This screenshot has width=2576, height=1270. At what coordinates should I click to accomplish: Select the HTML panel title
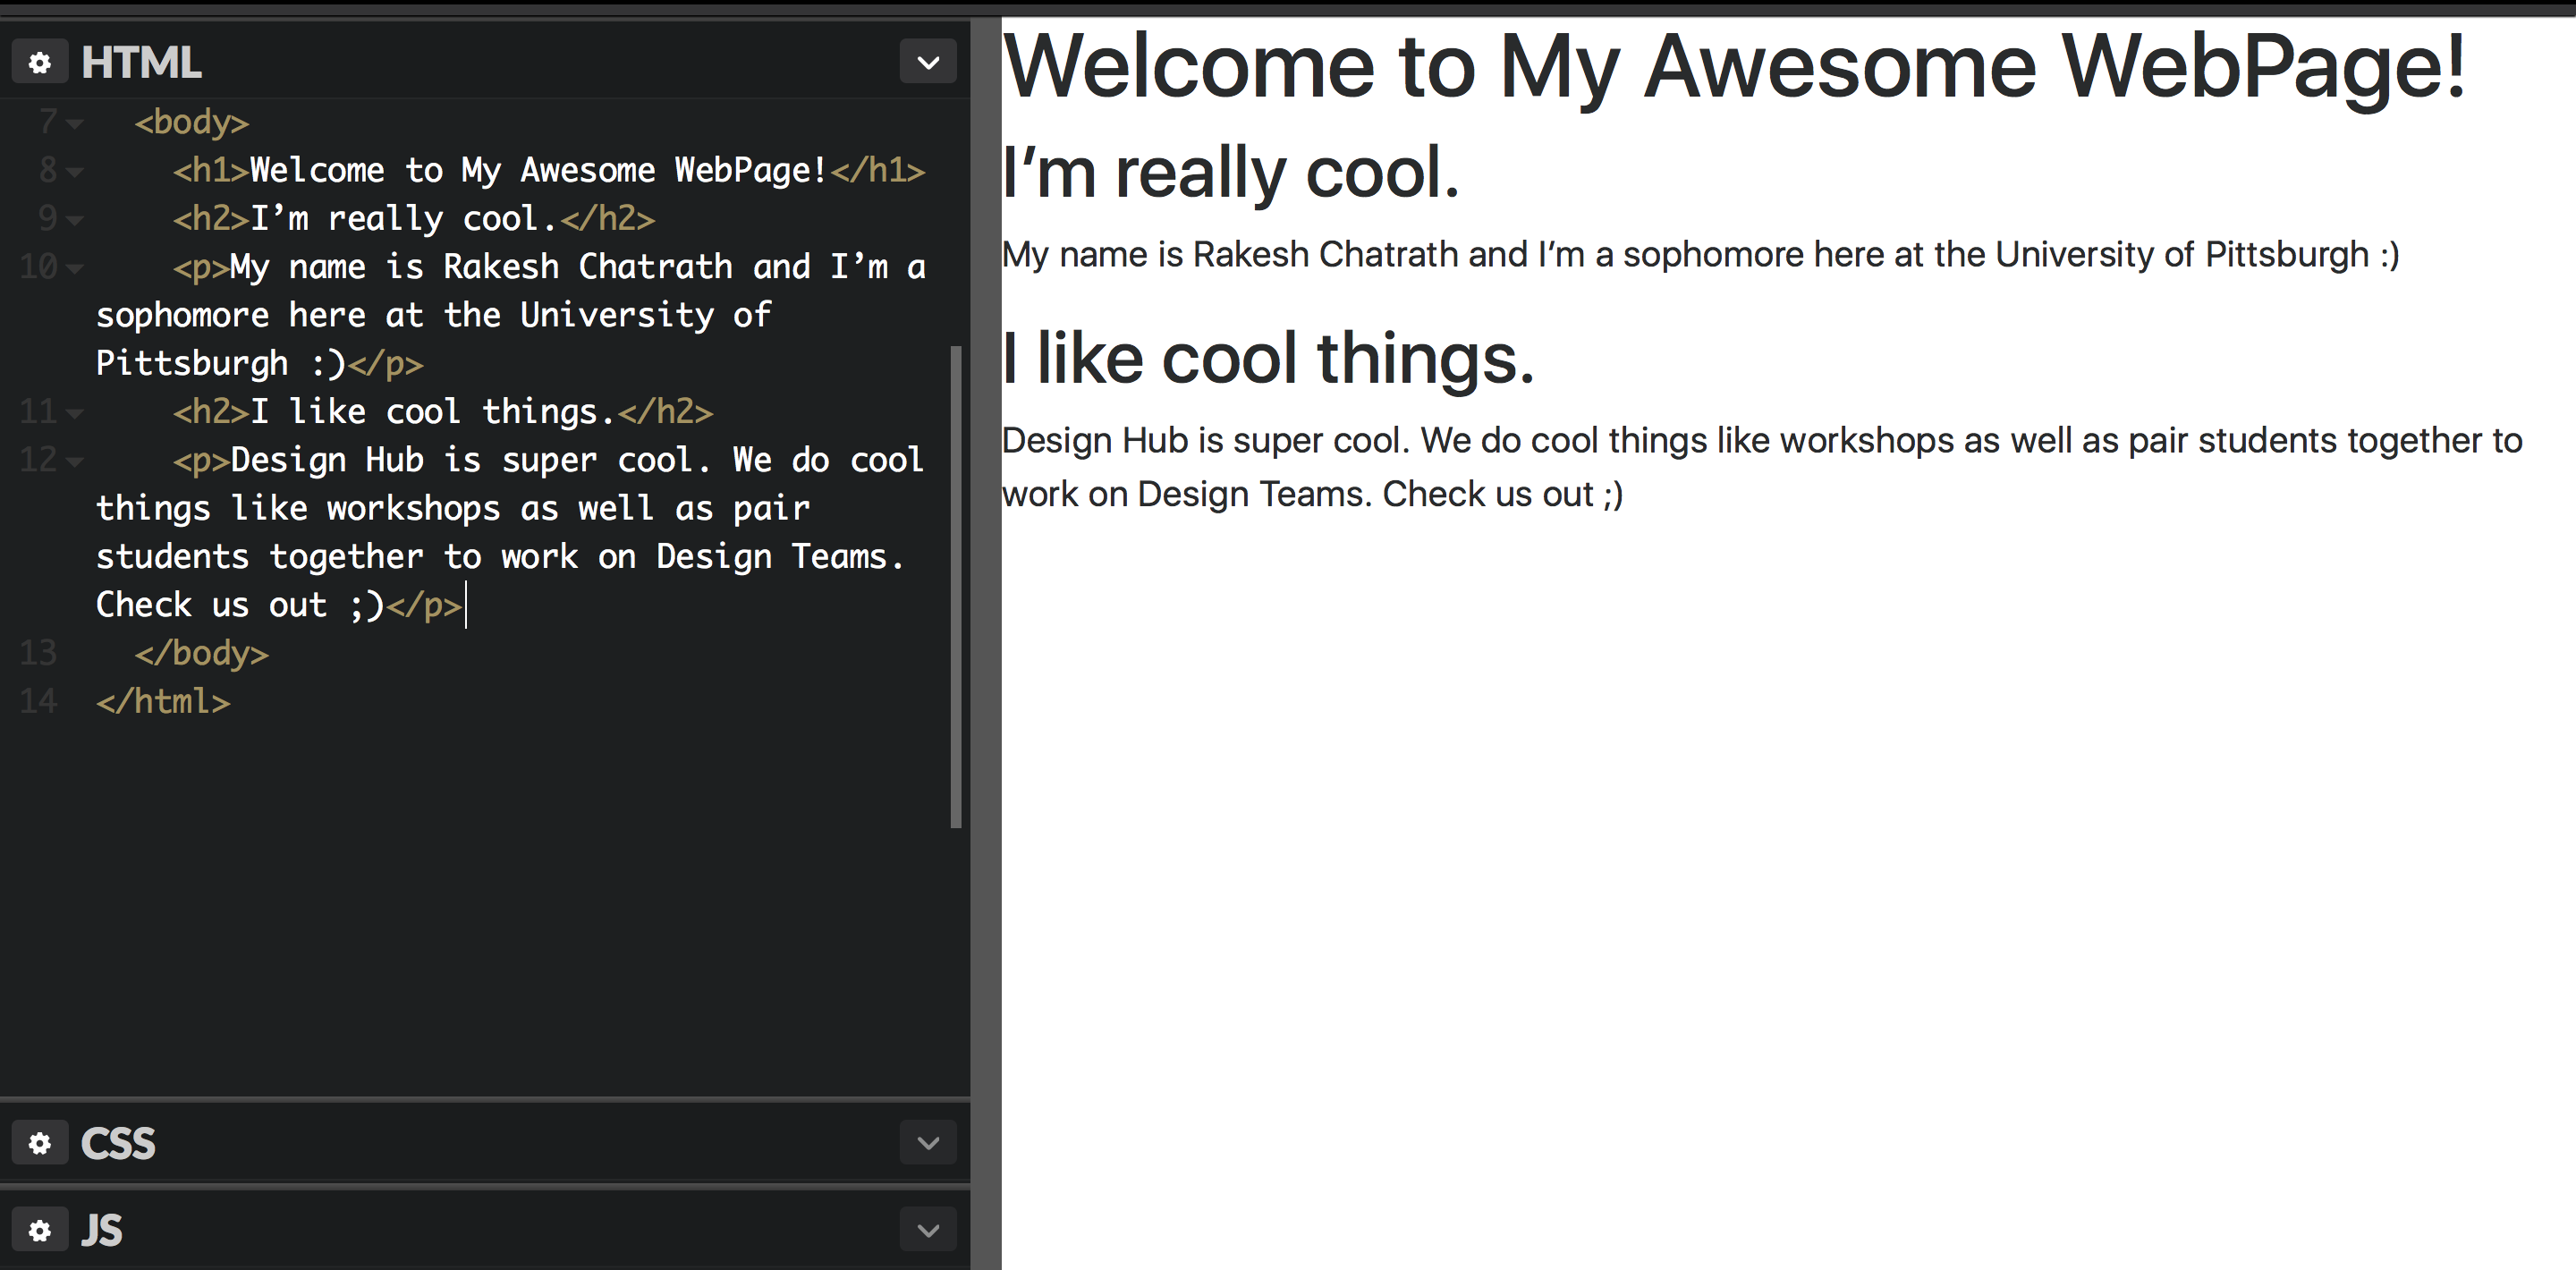point(141,62)
